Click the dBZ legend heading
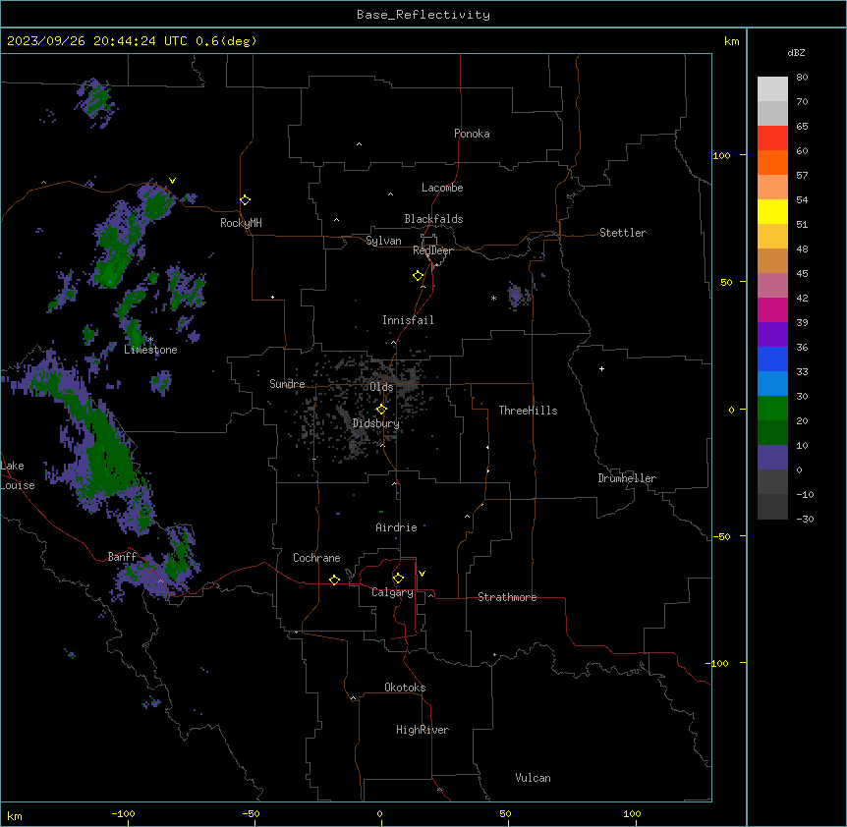Screen dimensions: 847x827 point(796,53)
